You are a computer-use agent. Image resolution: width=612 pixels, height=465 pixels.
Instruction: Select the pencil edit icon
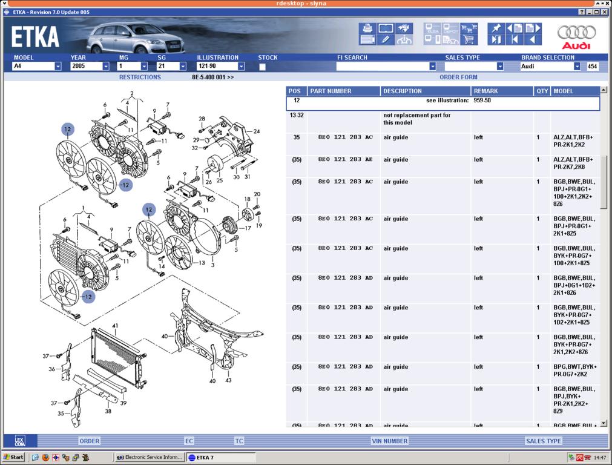point(386,40)
